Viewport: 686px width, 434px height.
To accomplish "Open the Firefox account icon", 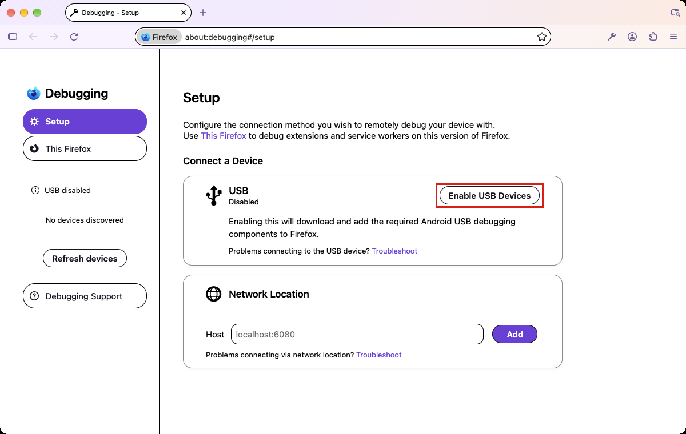I will tap(632, 37).
